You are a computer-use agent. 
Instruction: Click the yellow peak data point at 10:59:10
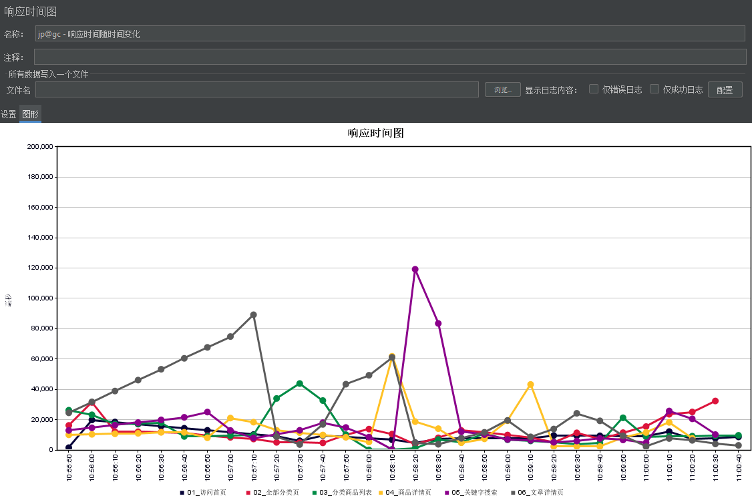coord(530,385)
